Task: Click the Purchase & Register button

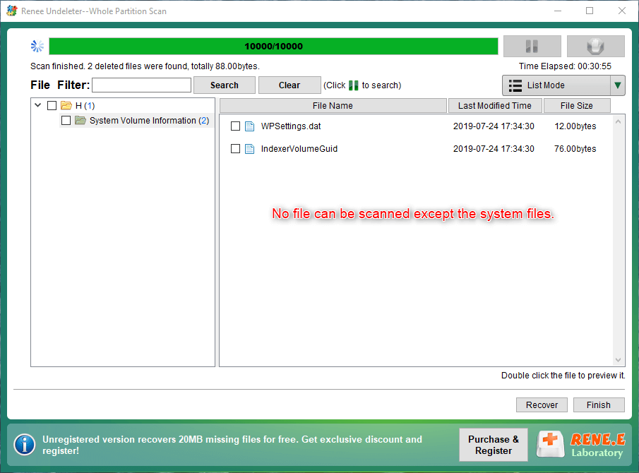Action: [493, 445]
